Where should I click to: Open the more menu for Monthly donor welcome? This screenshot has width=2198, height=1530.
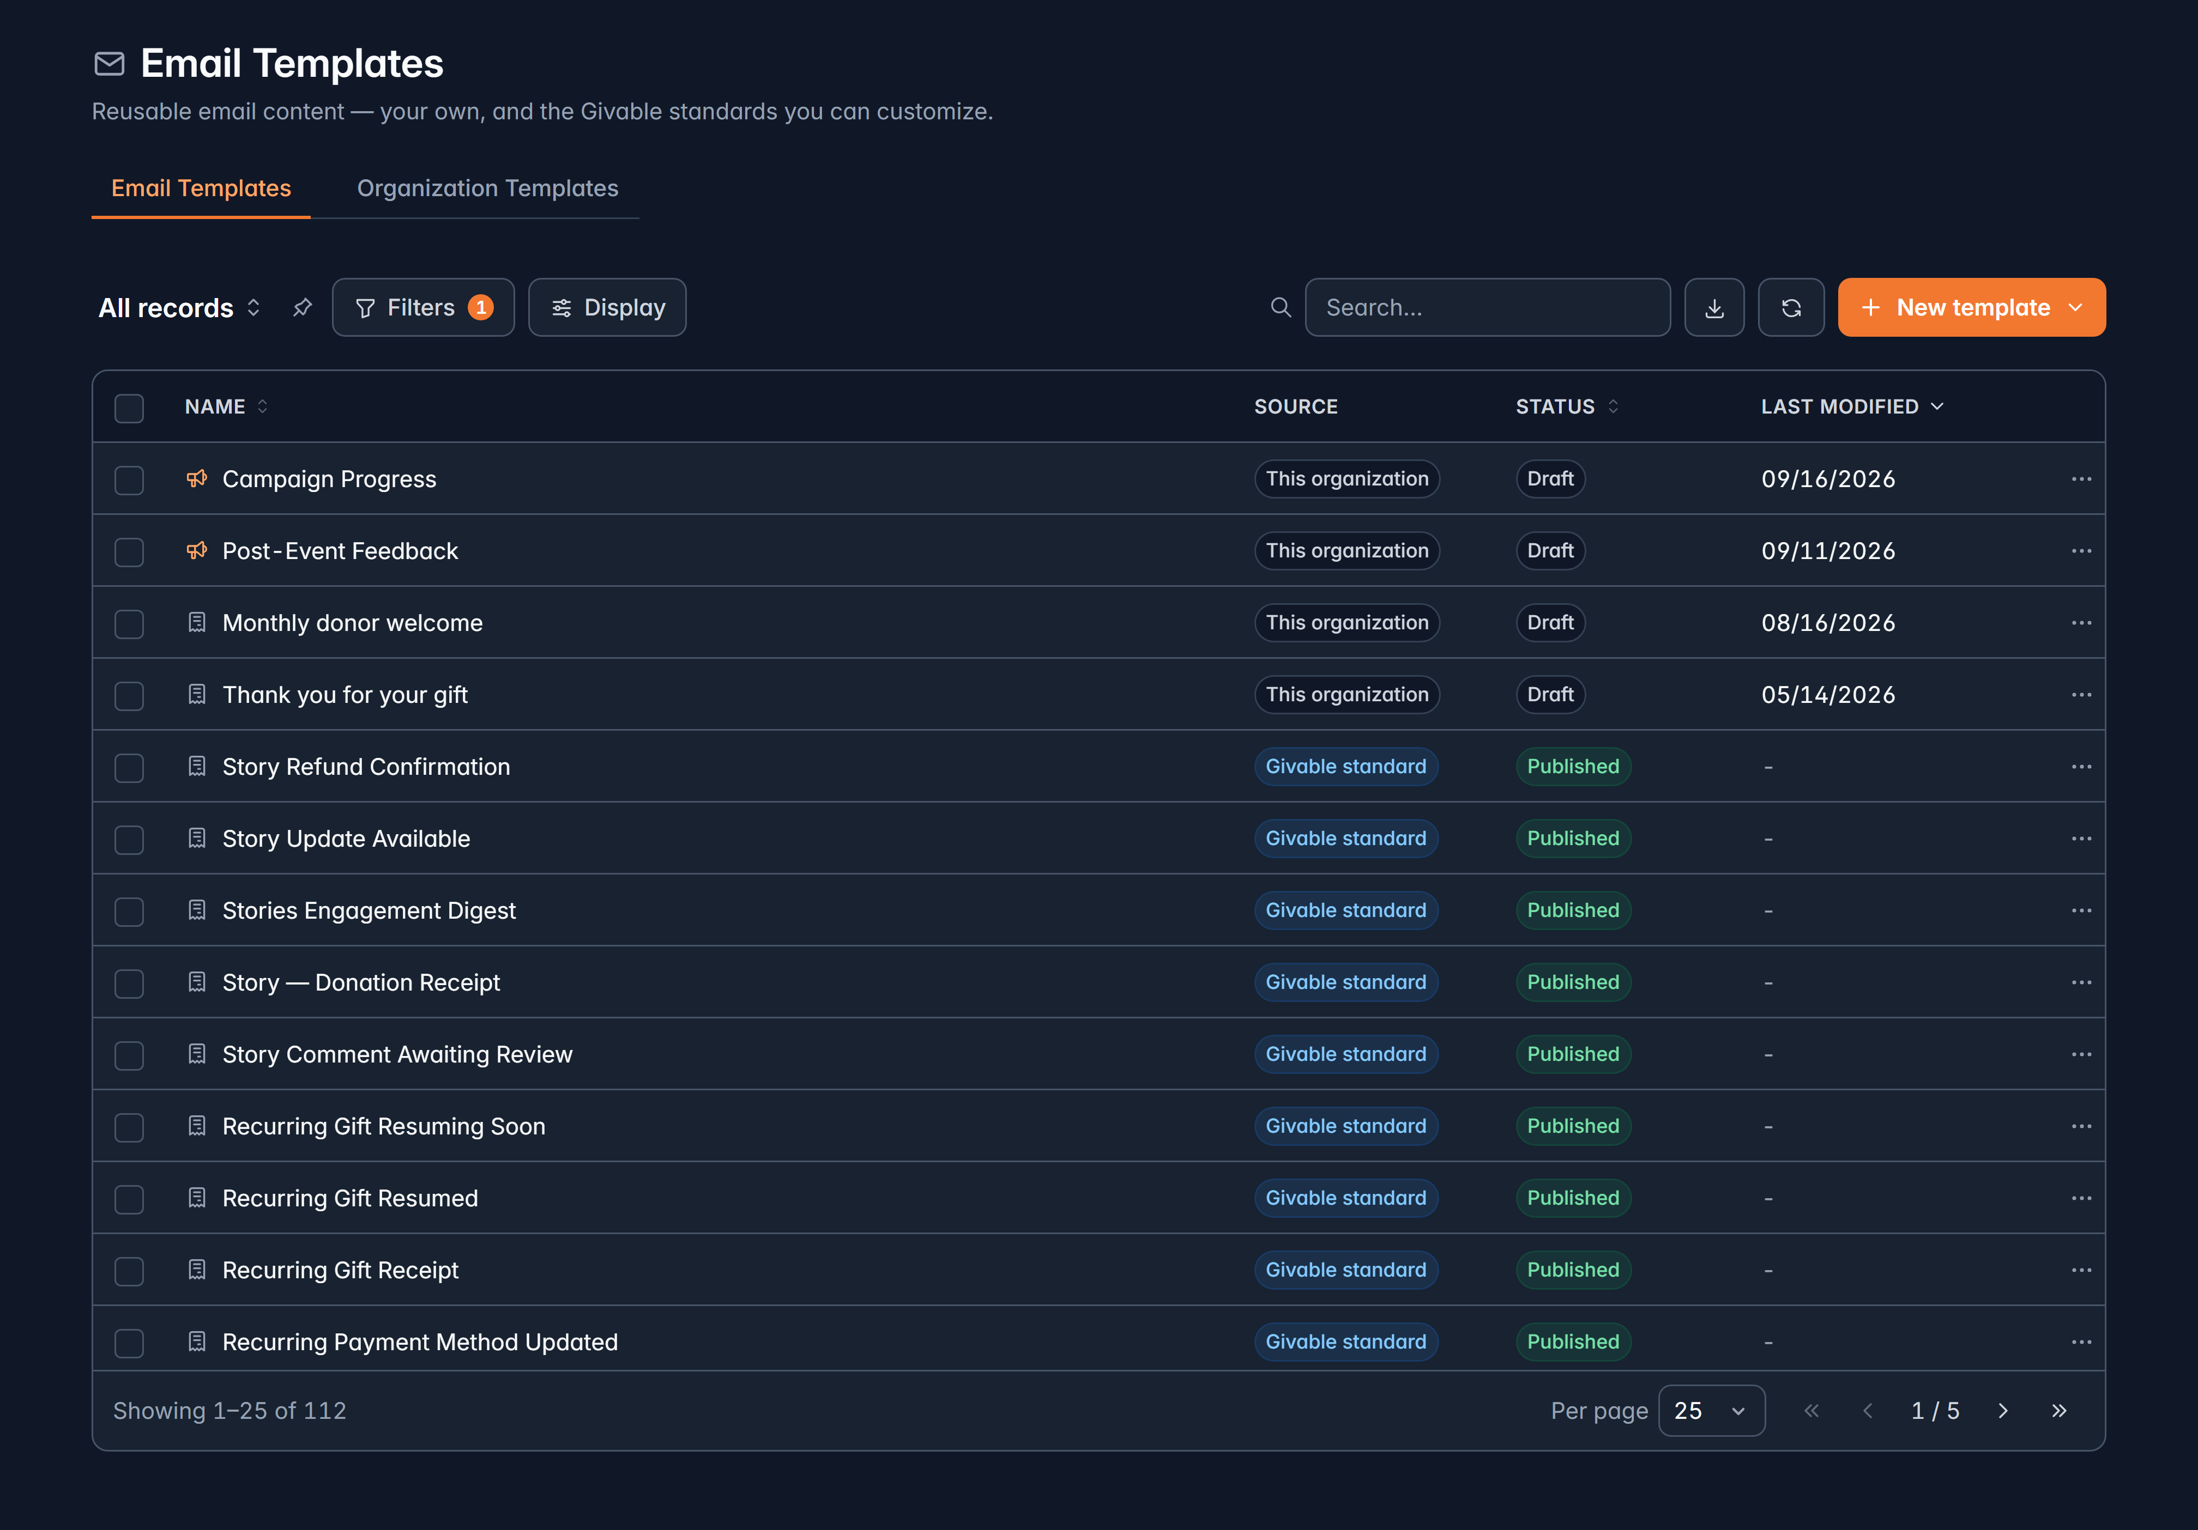pyautogui.click(x=2081, y=623)
